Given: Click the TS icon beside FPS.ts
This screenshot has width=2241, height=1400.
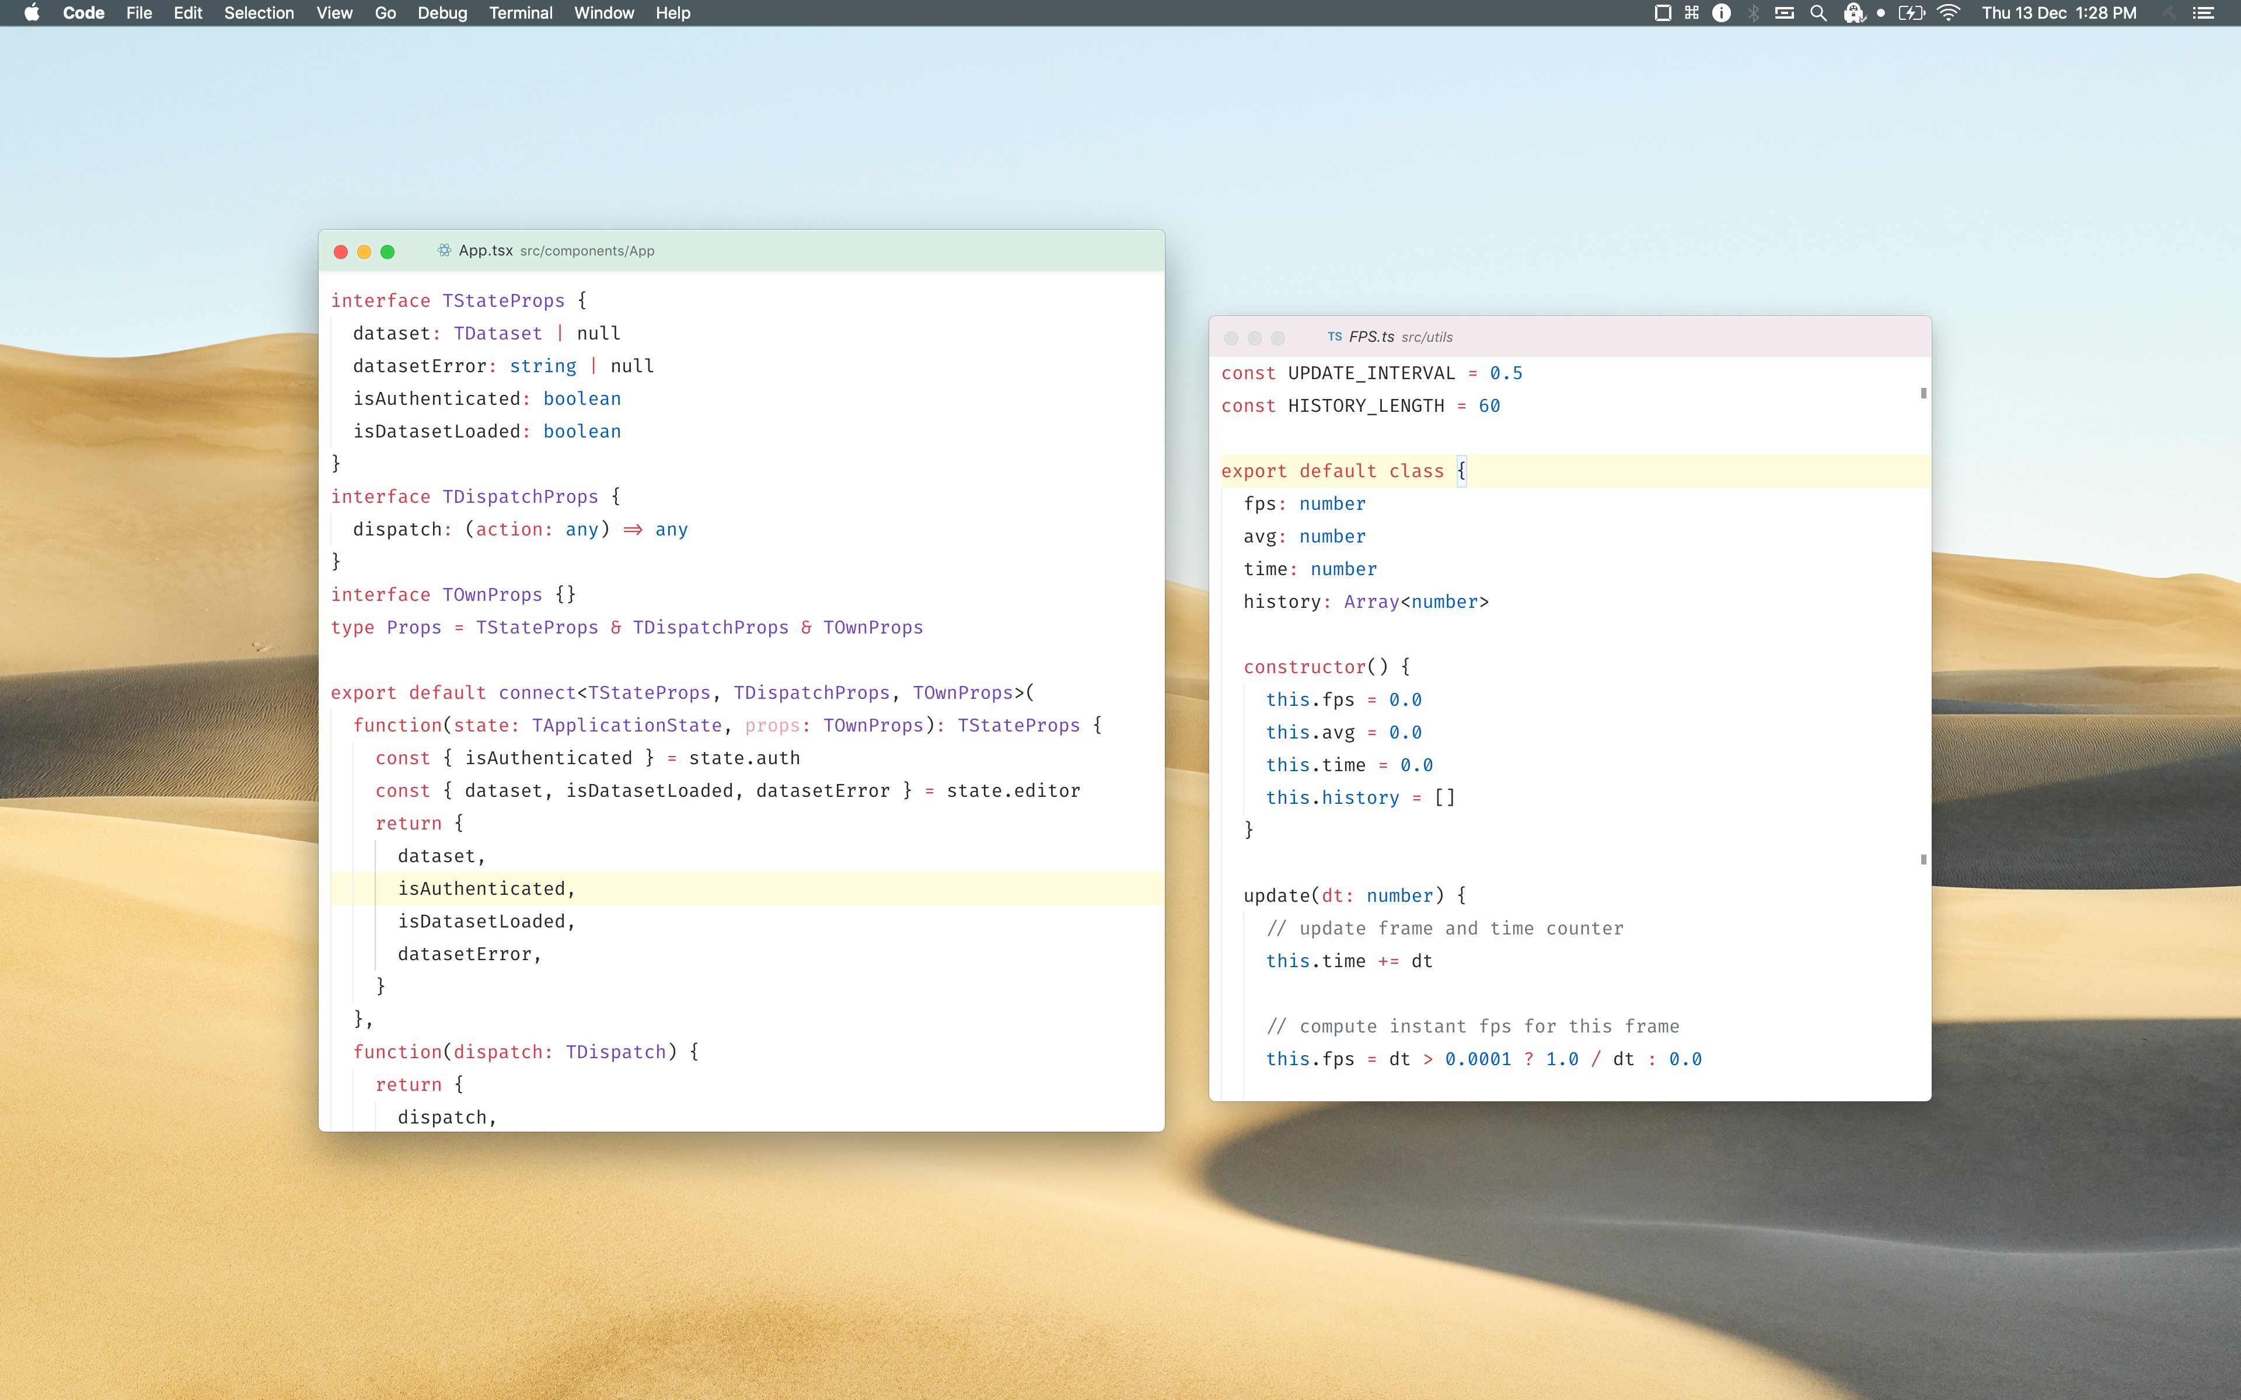Looking at the screenshot, I should point(1335,337).
